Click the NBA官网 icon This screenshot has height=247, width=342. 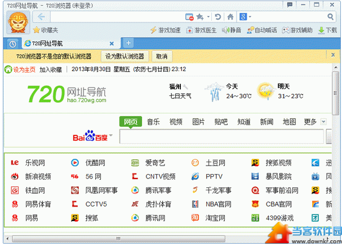click(195, 204)
